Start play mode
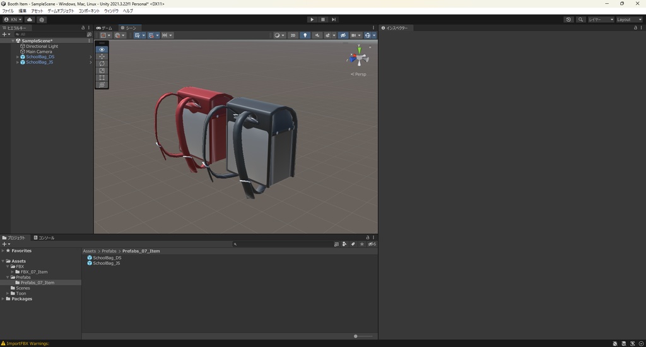Screen dimensions: 646x347 tap(312, 20)
